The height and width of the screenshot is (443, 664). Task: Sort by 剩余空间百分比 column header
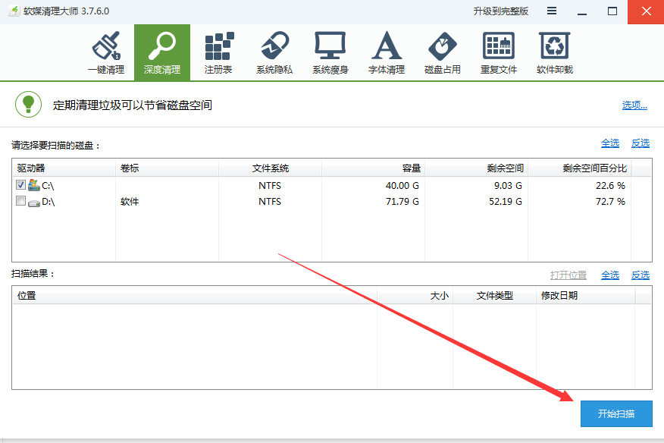tap(579, 168)
